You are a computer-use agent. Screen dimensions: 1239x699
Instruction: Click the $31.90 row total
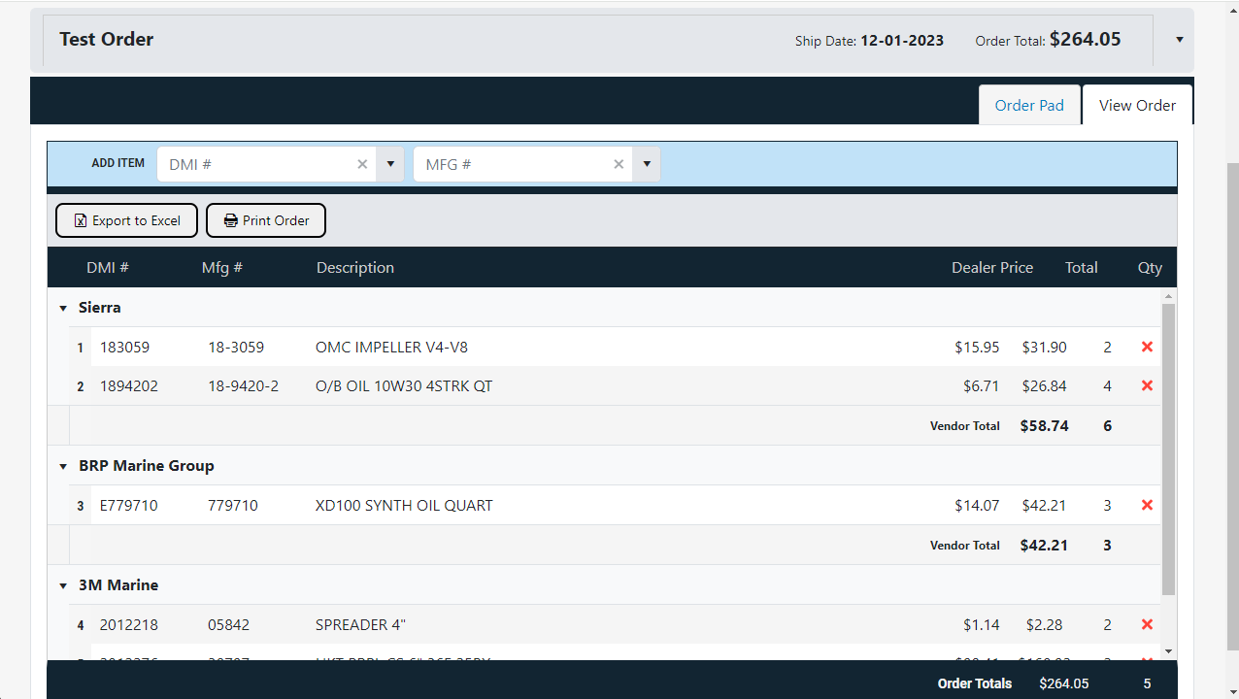(1045, 347)
